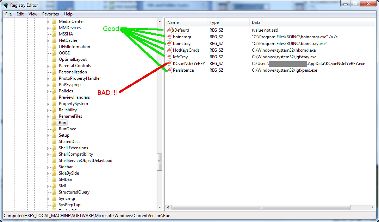Open the File menu

(x=8, y=14)
